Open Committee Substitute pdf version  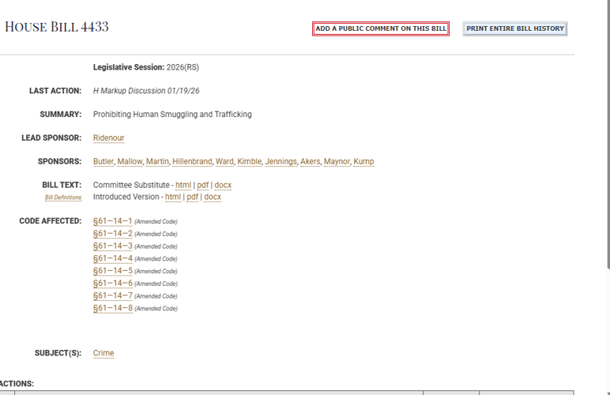pos(202,186)
